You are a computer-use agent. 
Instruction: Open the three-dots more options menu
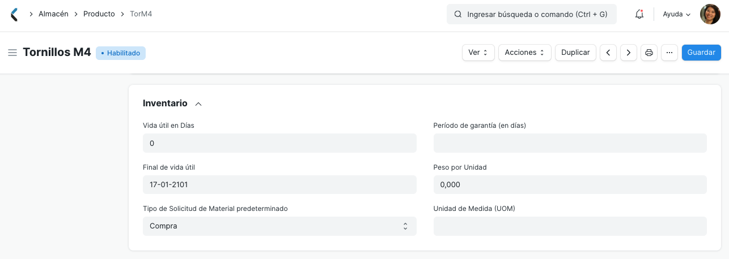coord(669,53)
